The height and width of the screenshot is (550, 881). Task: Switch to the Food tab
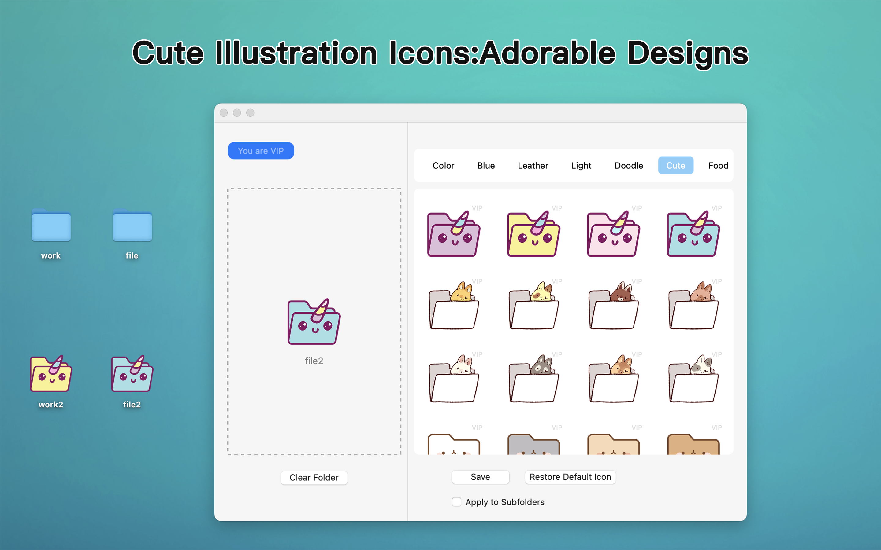tap(718, 166)
